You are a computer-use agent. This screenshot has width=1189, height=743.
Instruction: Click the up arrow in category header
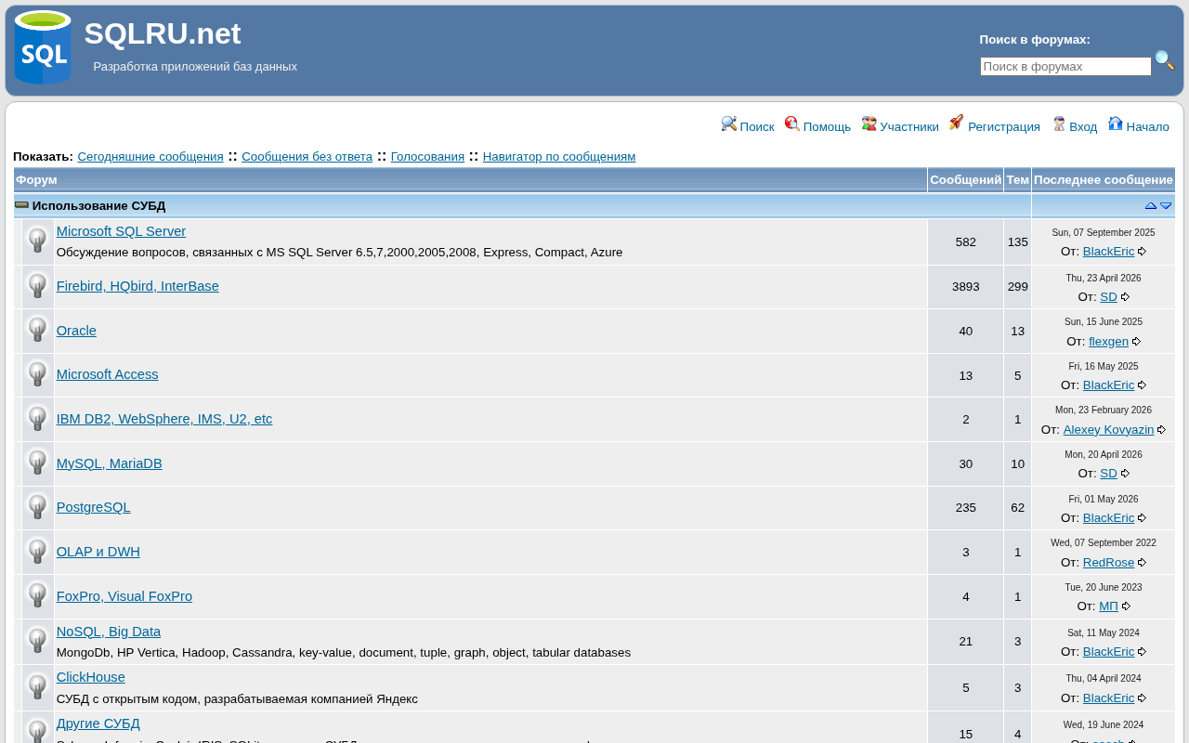coord(1151,206)
